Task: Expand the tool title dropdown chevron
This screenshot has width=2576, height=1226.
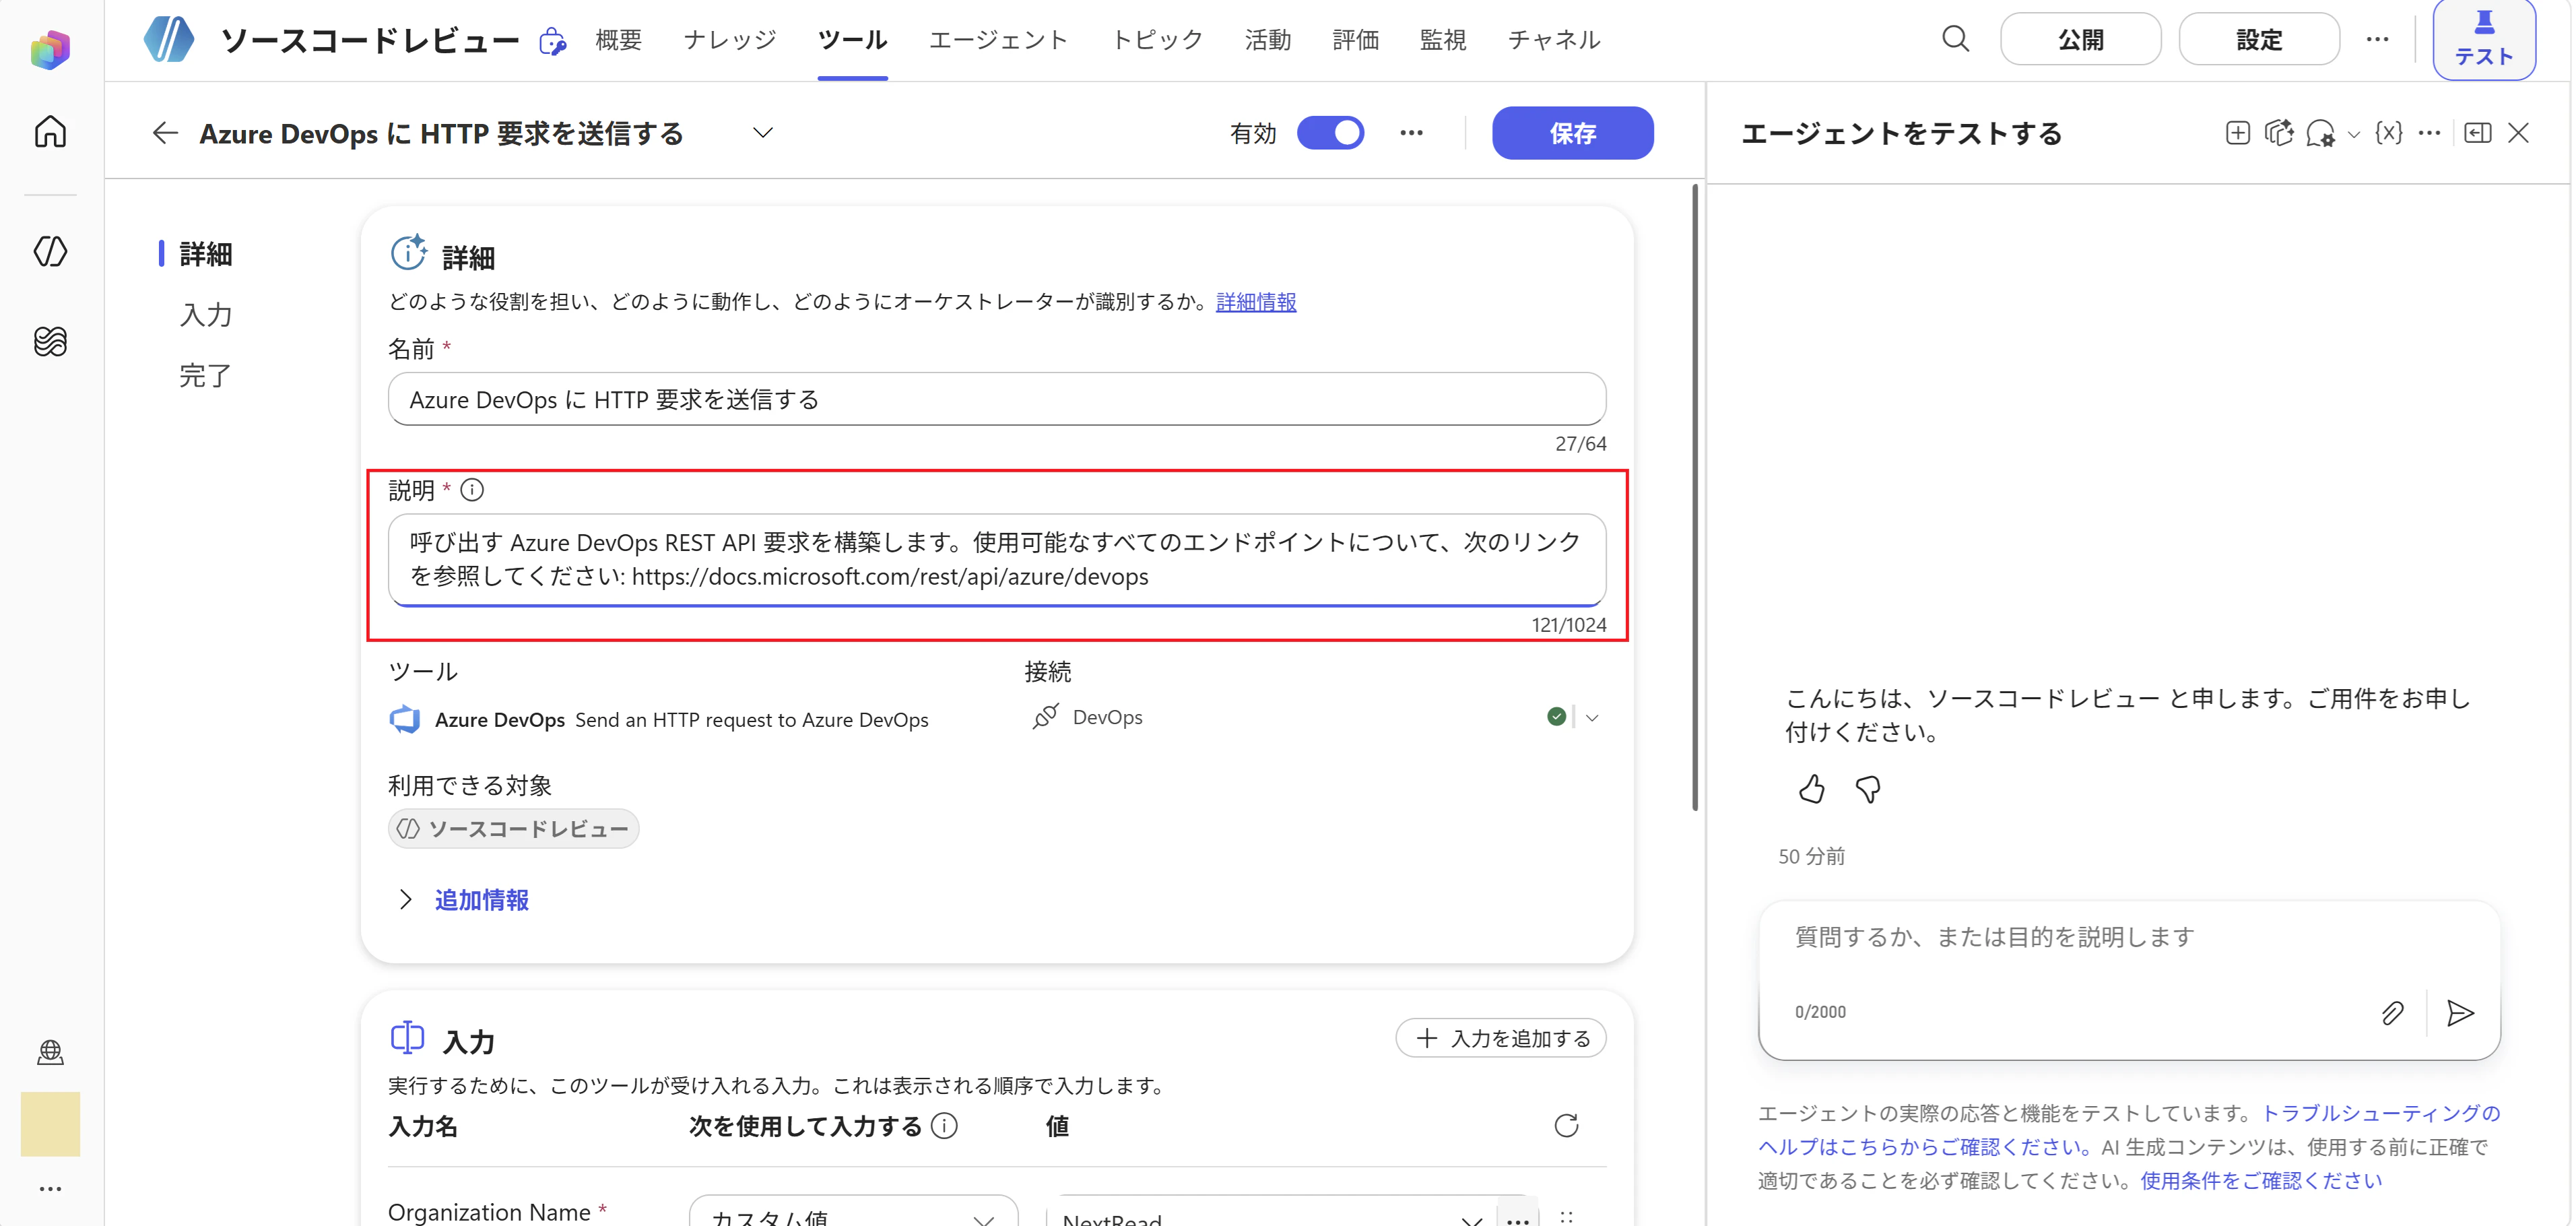Action: click(x=763, y=133)
